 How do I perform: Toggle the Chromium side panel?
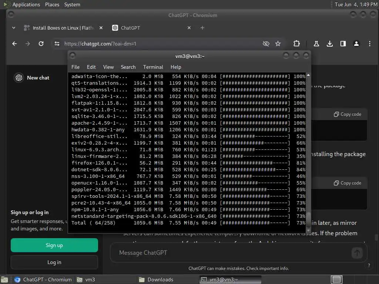343,44
